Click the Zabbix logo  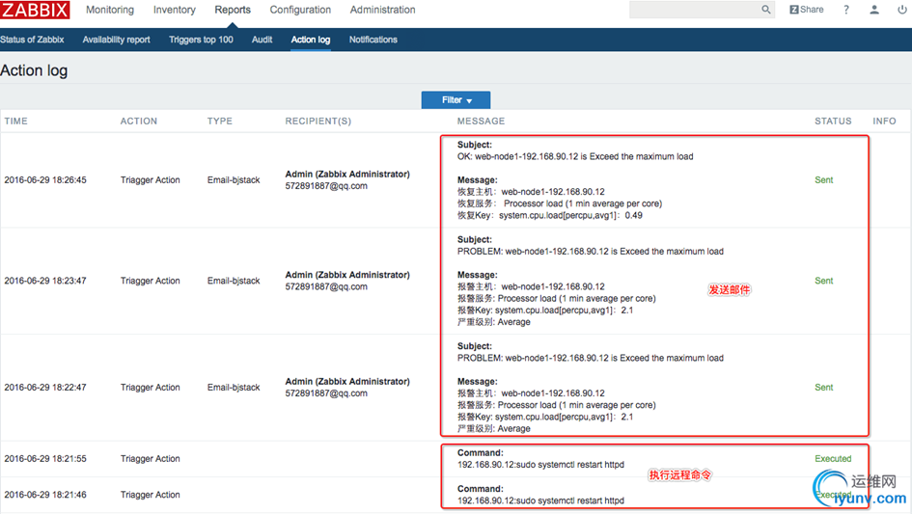(x=35, y=10)
